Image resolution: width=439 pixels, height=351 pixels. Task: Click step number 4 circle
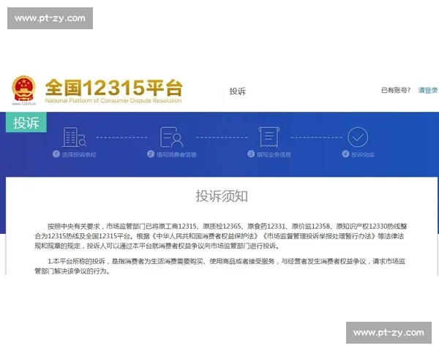point(345,154)
